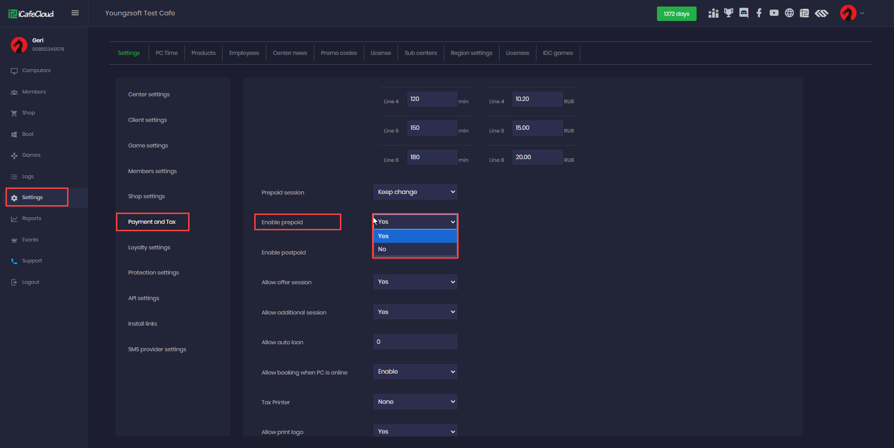Toggle the hamburger sidebar menu icon
Image resolution: width=894 pixels, height=448 pixels.
[75, 13]
